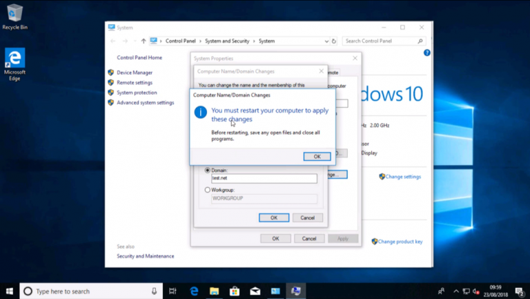
Task: Open Security and Maintenance link
Action: click(x=146, y=256)
